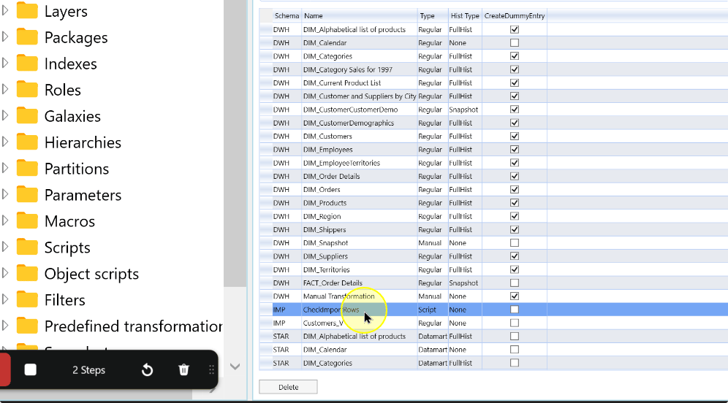Image resolution: width=728 pixels, height=403 pixels.
Task: Expand the Roles tree node
Action: [x=5, y=89]
